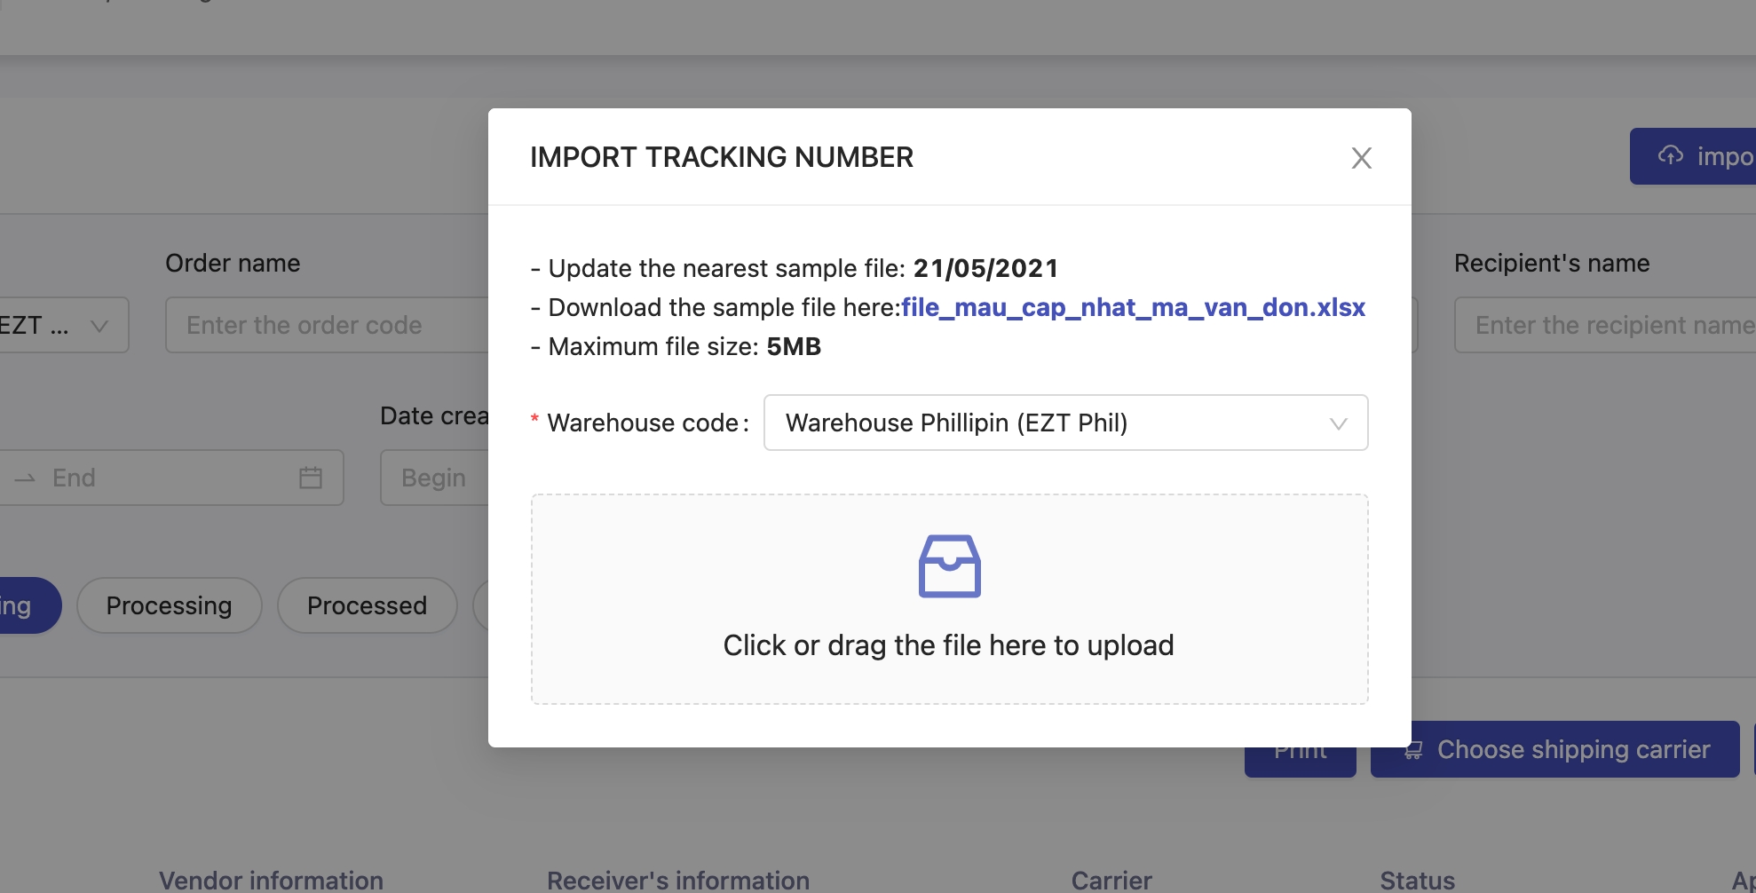
Task: Click the date range arrow separator icon
Action: (25, 478)
